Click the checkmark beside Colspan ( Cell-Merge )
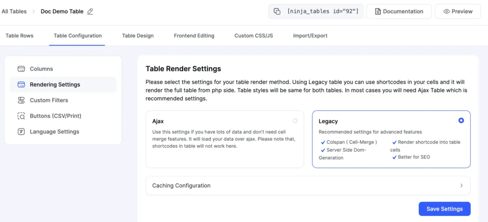488x222 pixels. click(x=323, y=143)
